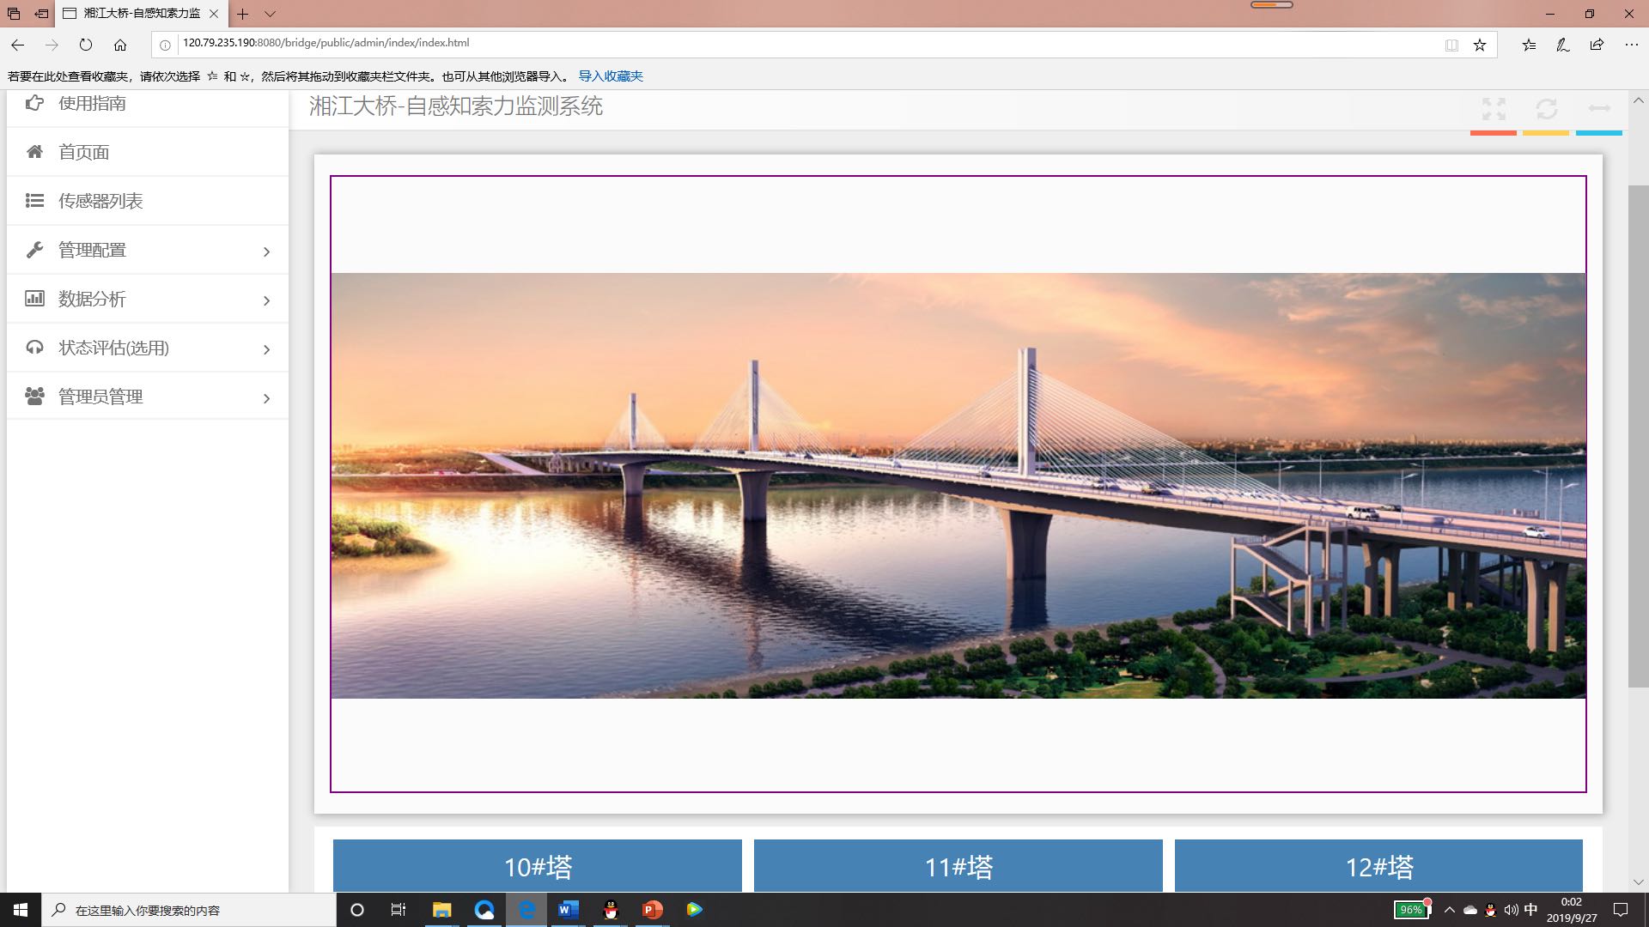Open 传感器列表 sidebar entry

tap(148, 201)
